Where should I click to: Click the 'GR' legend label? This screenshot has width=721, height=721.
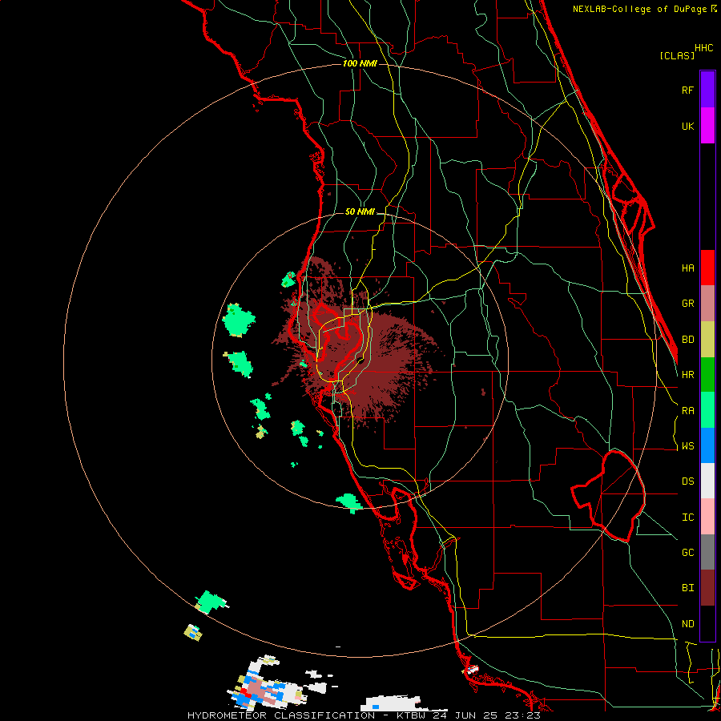pos(687,304)
